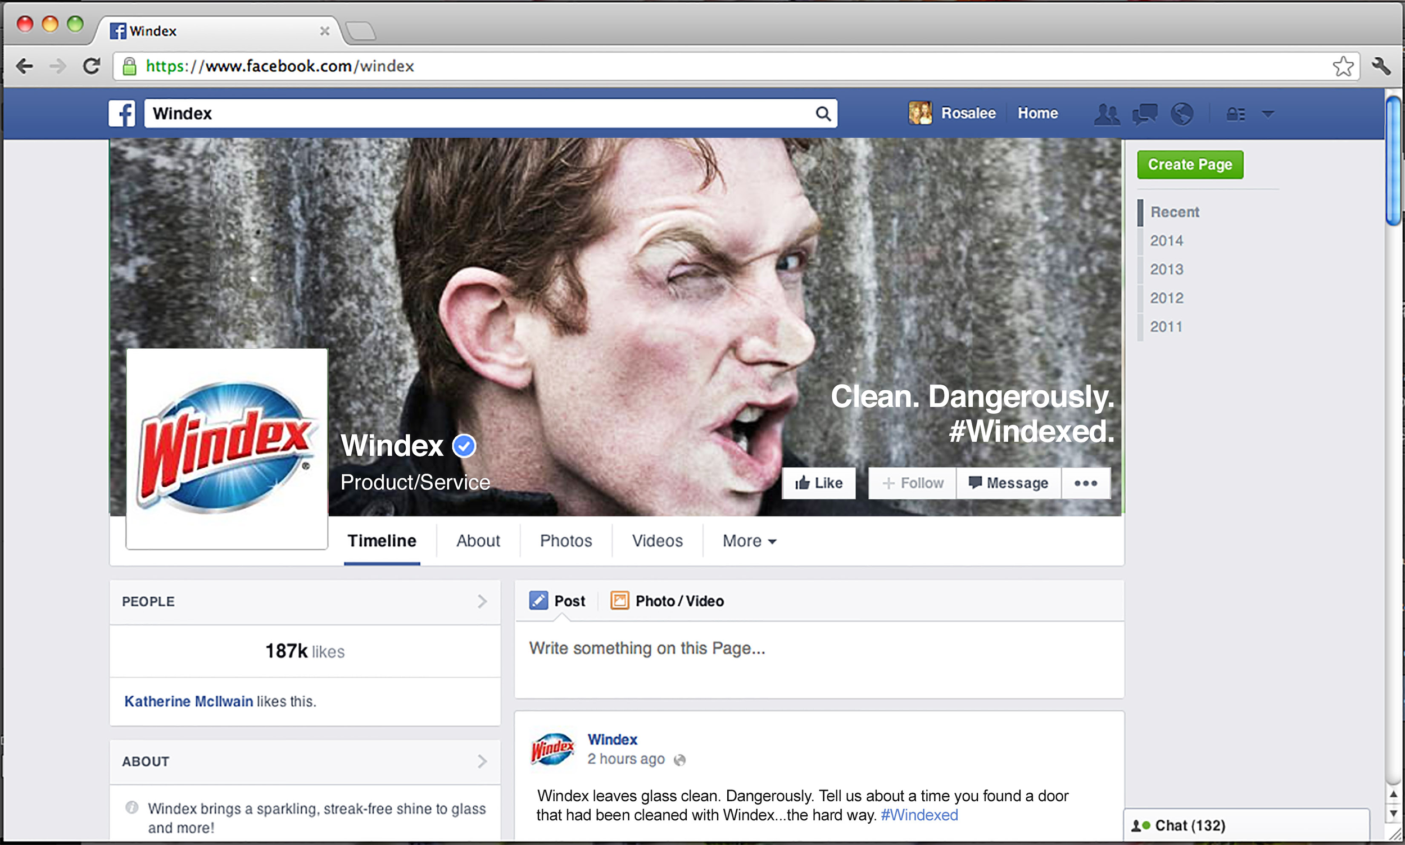
Task: Like the Windex page
Action: (x=818, y=483)
